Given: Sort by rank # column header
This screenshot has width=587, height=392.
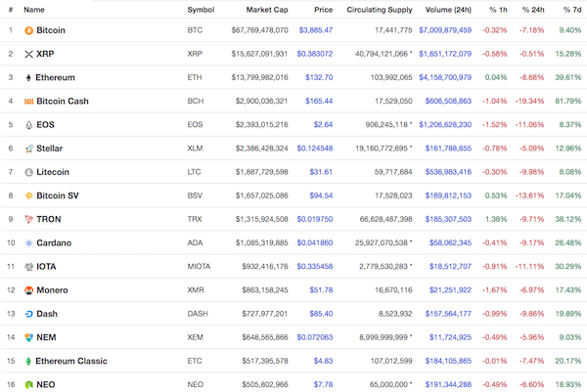Looking at the screenshot, I should (11, 10).
